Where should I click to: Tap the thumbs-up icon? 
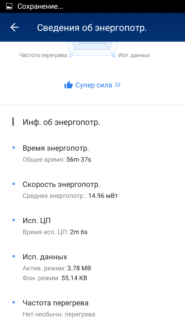[x=69, y=85]
